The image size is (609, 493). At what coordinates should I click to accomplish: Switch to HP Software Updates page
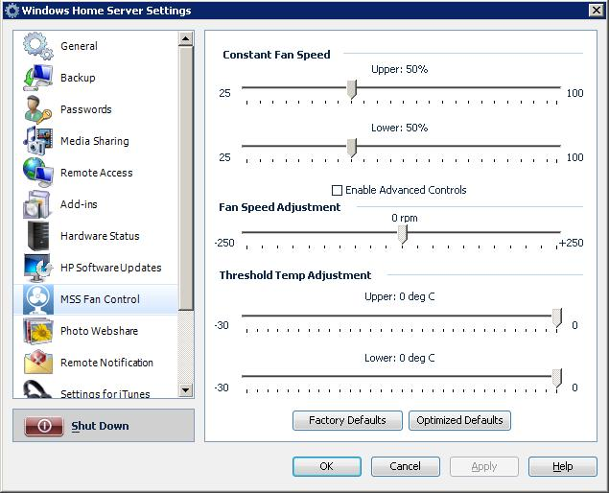coord(110,268)
